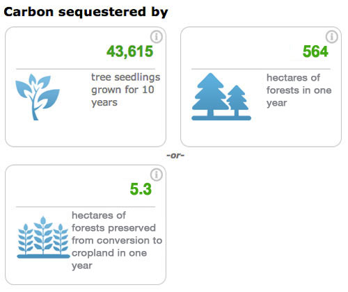Click the two pine trees icon
348x292 pixels.
point(221,97)
